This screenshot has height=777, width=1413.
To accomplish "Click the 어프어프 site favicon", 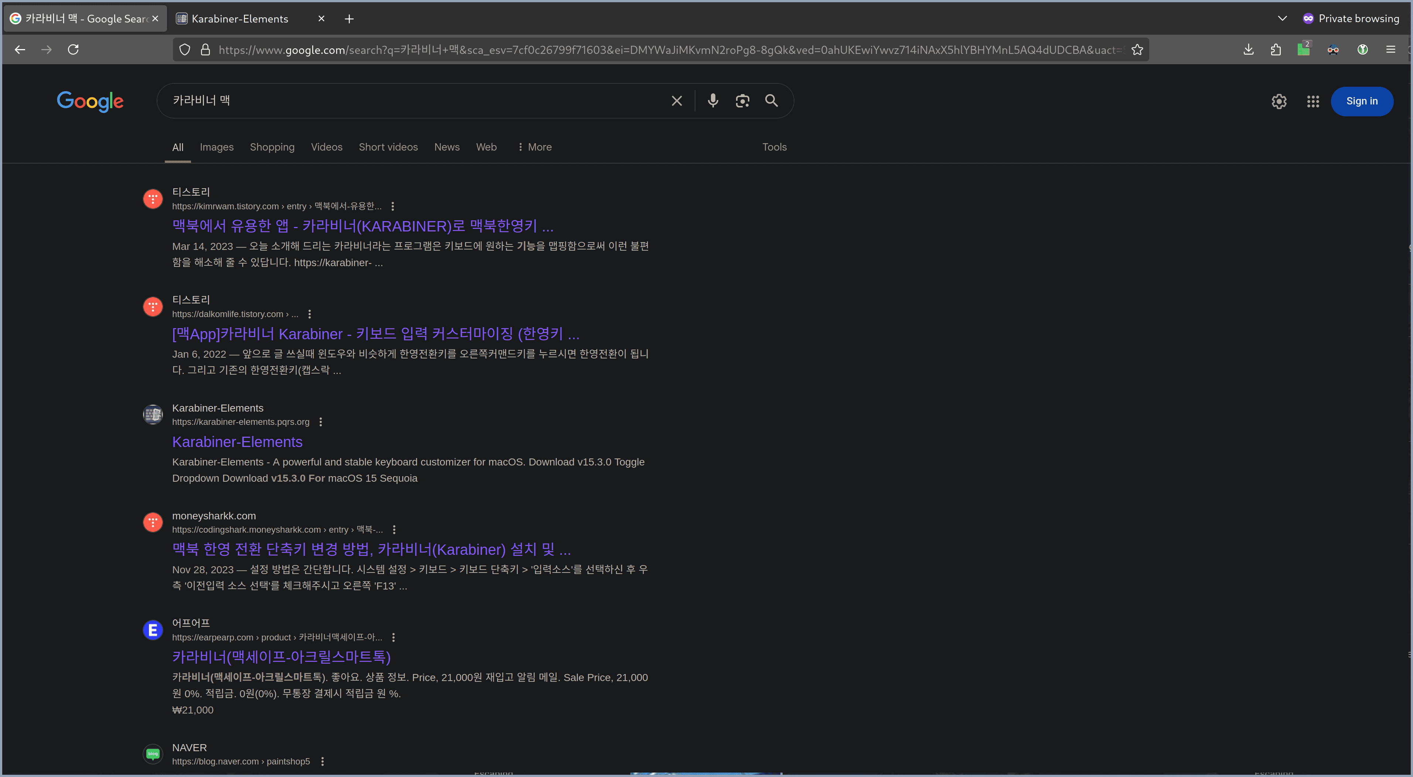I will point(153,630).
